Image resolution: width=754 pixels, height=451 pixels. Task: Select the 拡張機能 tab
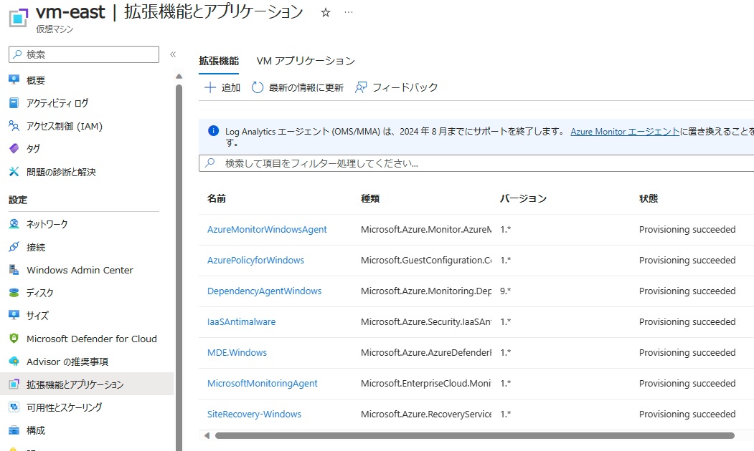pyautogui.click(x=219, y=61)
